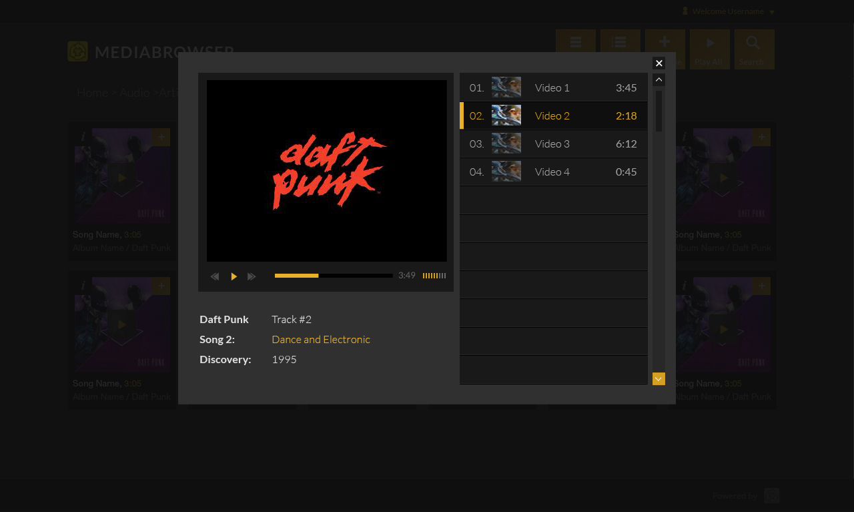Skip to next track in player
This screenshot has height=512, width=854.
click(x=252, y=276)
